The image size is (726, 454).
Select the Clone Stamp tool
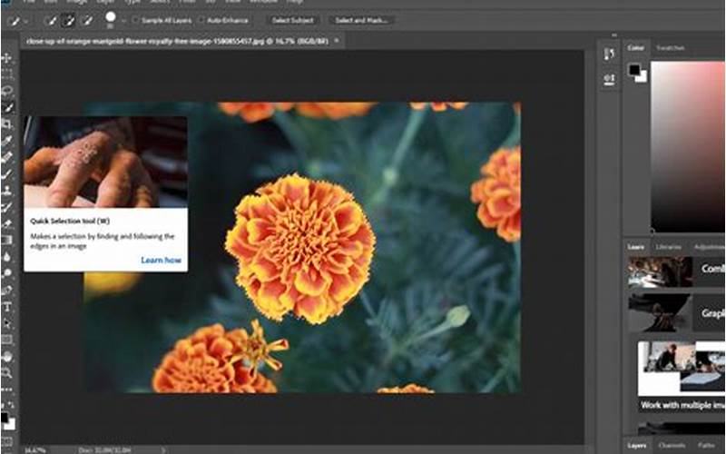(x=7, y=191)
